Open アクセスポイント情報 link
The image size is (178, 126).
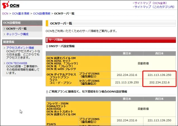tap(20, 48)
